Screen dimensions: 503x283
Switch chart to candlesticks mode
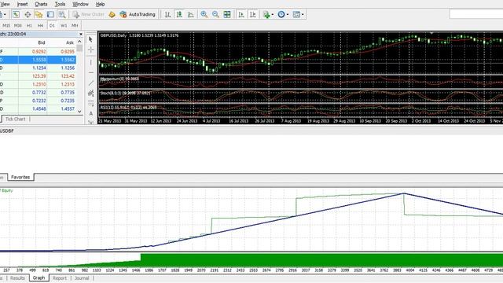[x=179, y=14]
